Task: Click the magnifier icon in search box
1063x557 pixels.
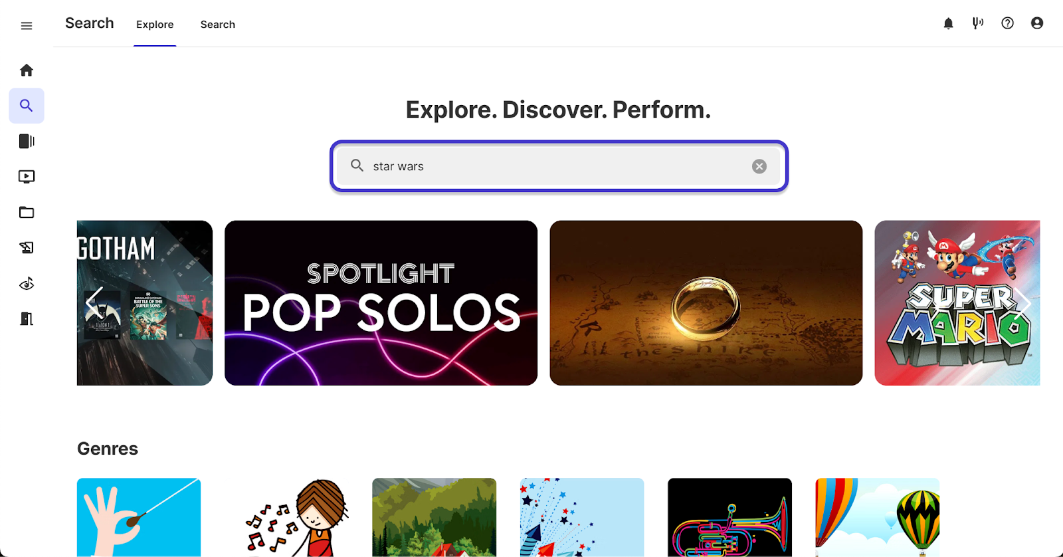Action: (x=357, y=166)
